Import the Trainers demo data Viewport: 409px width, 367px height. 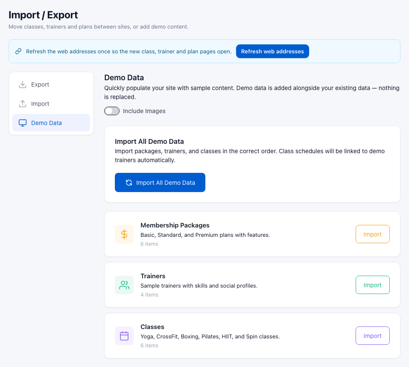coord(372,285)
